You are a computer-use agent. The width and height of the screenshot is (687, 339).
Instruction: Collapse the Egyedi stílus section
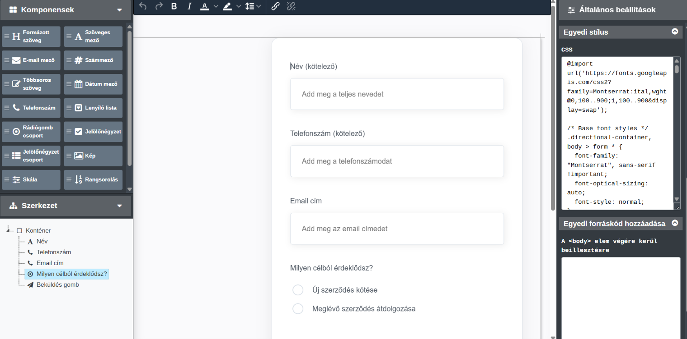[675, 32]
